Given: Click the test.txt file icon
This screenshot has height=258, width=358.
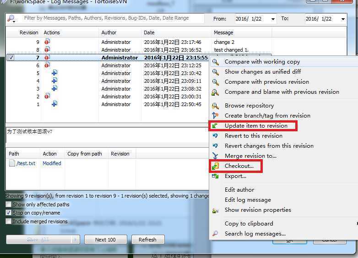Looking at the screenshot, I should coord(12,163).
